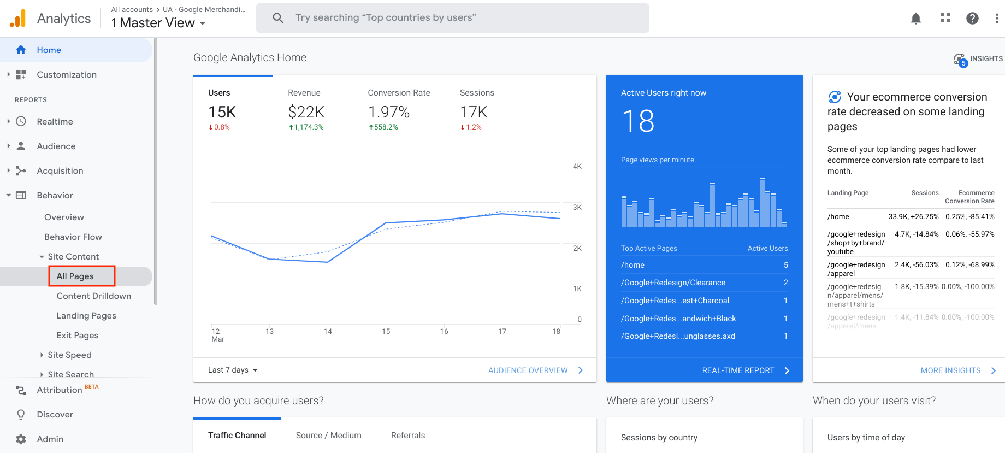This screenshot has width=1005, height=453.
Task: Click the Google Analytics logo
Action: point(18,18)
